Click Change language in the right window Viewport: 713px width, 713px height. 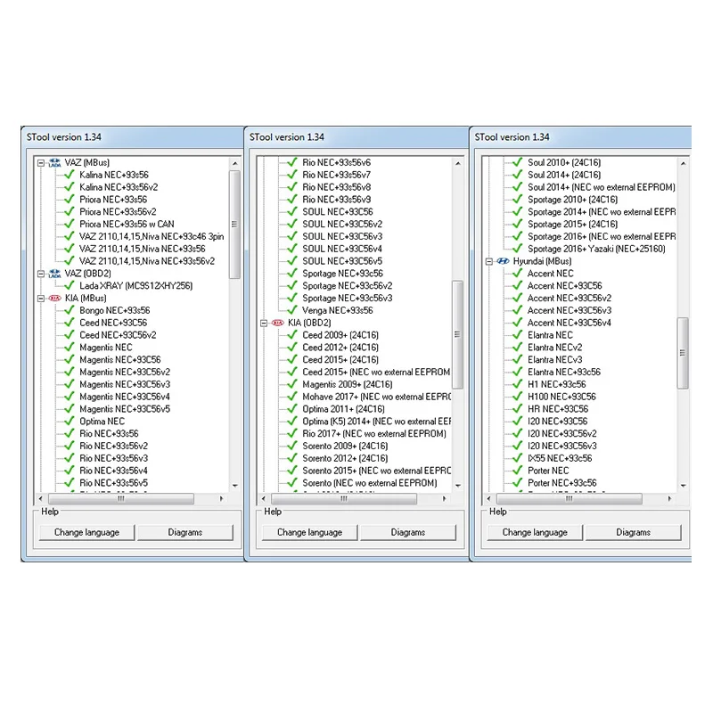coord(535,532)
